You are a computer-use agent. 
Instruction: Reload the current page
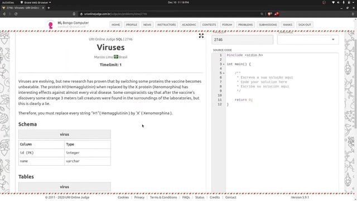click(x=16, y=14)
